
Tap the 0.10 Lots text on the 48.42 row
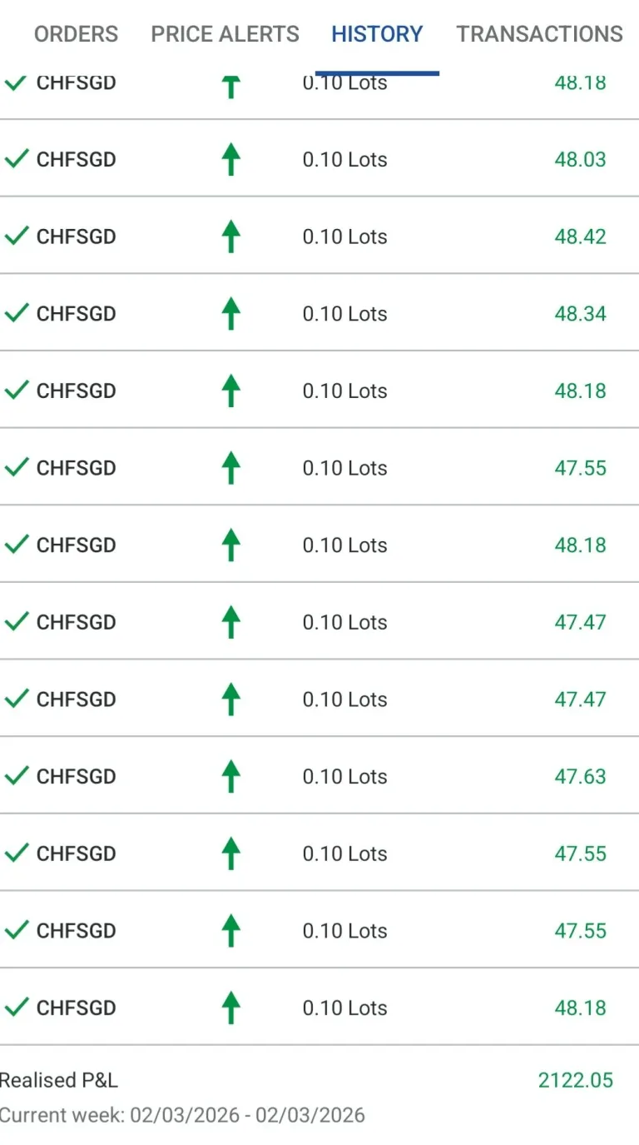click(344, 236)
